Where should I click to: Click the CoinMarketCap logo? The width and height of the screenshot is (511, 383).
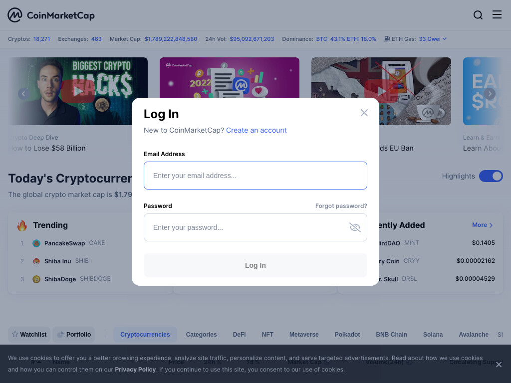51,15
